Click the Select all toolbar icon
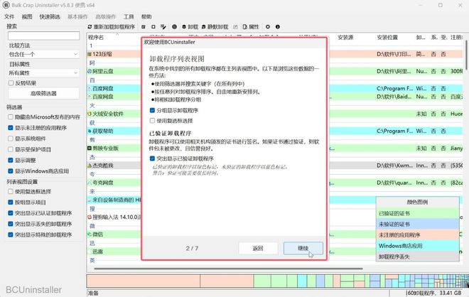 (x=144, y=27)
